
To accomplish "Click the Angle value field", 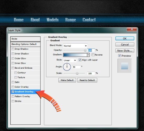I will pyautogui.click(x=76, y=67).
